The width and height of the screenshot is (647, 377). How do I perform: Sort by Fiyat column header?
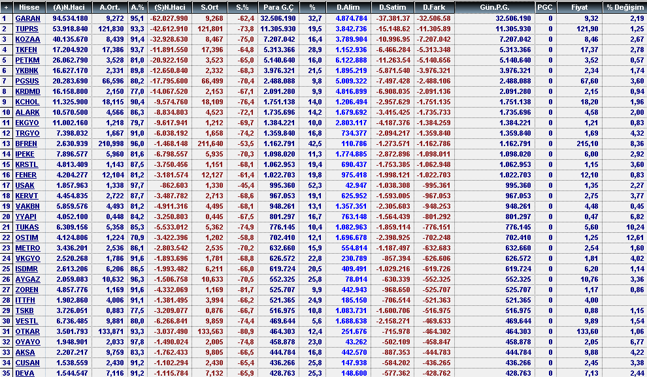579,7
